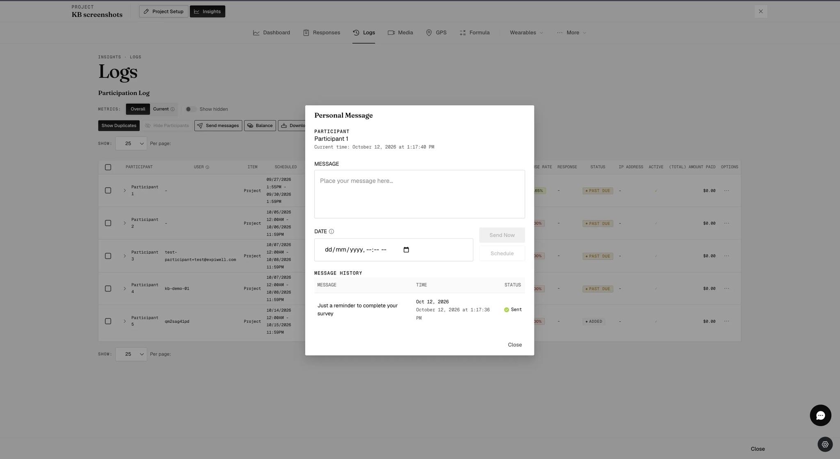Viewport: 840px width, 459px height.
Task: Click the Send messages paper plane button
Action: coord(218,126)
